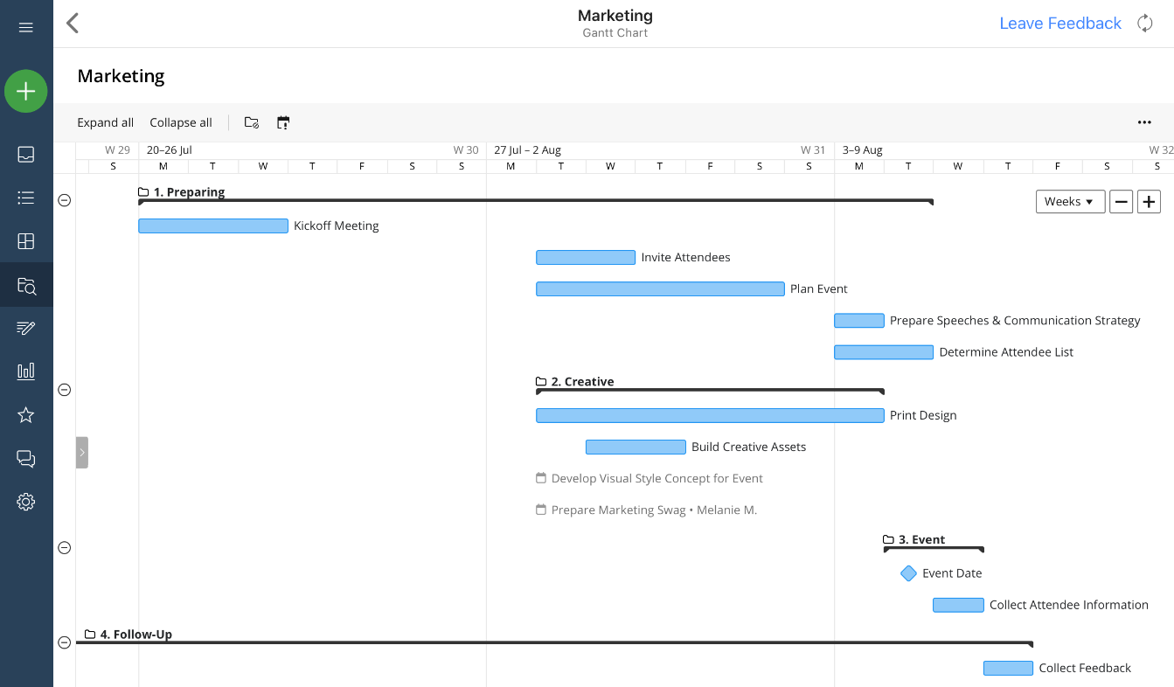Open the chat bubbles icon
This screenshot has height=687, width=1174.
click(x=26, y=459)
